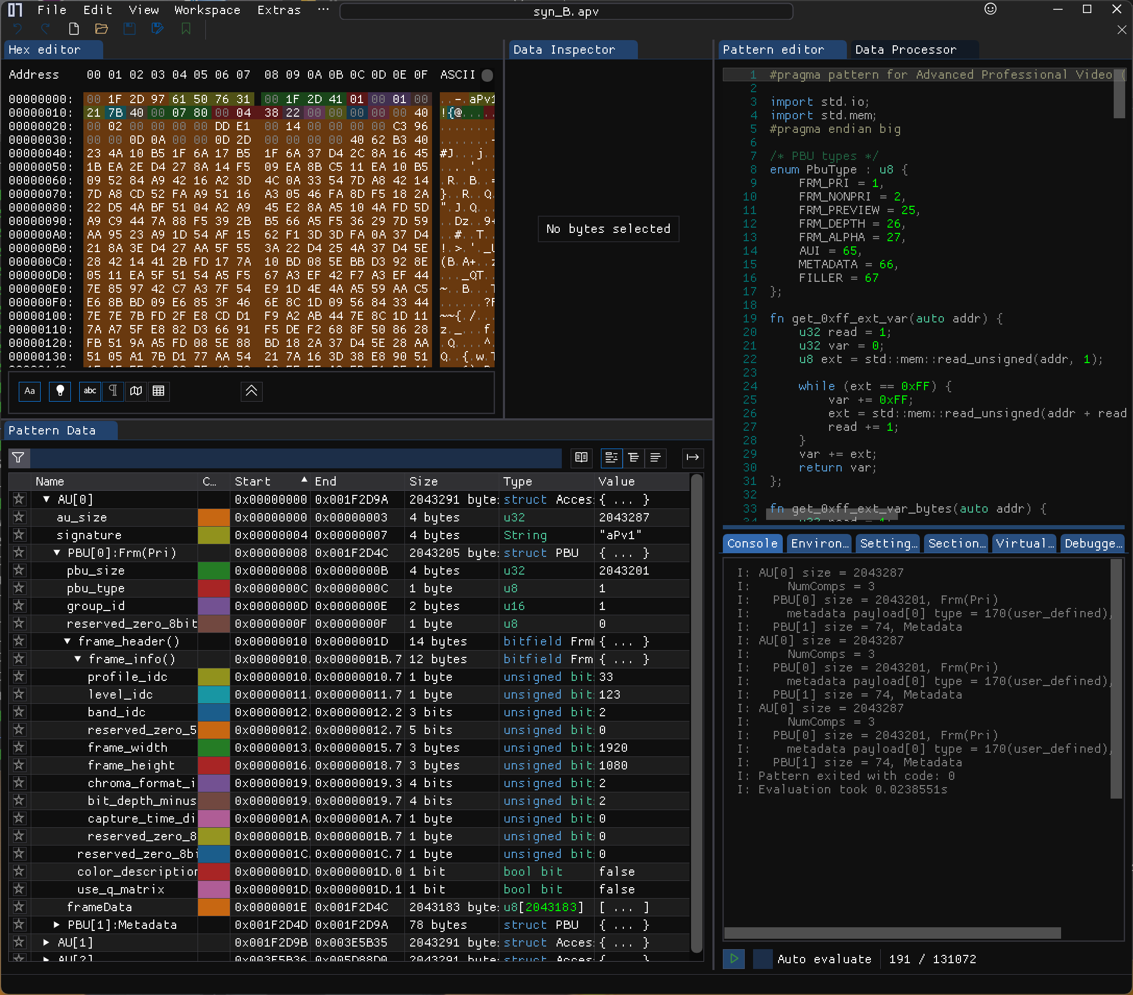Collapse the AU[0] tree node
Screen dimensions: 1133x995
[x=46, y=500]
